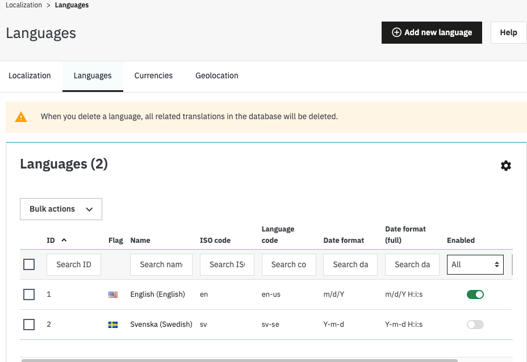527x362 pixels.
Task: Click the Add new language button
Action: click(x=432, y=32)
